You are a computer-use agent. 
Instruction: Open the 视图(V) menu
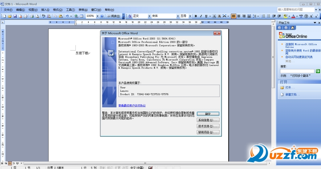pyautogui.click(x=33, y=10)
